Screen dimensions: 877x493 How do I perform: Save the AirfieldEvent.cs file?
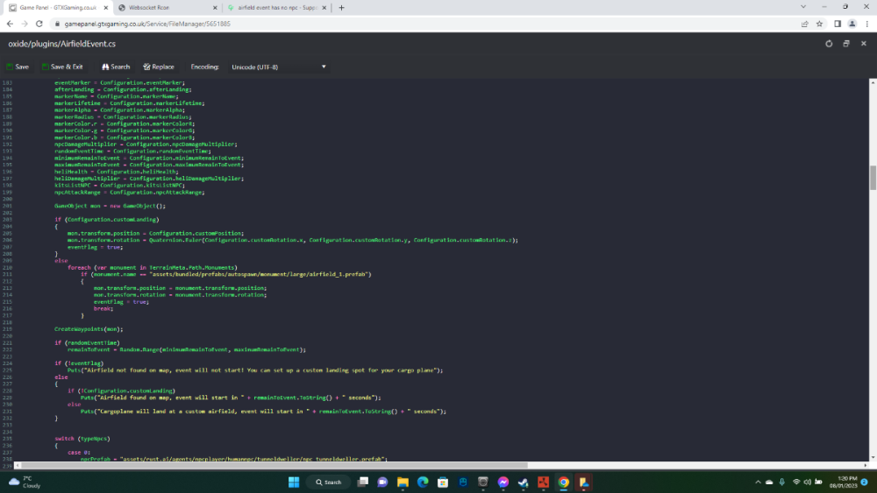[18, 67]
